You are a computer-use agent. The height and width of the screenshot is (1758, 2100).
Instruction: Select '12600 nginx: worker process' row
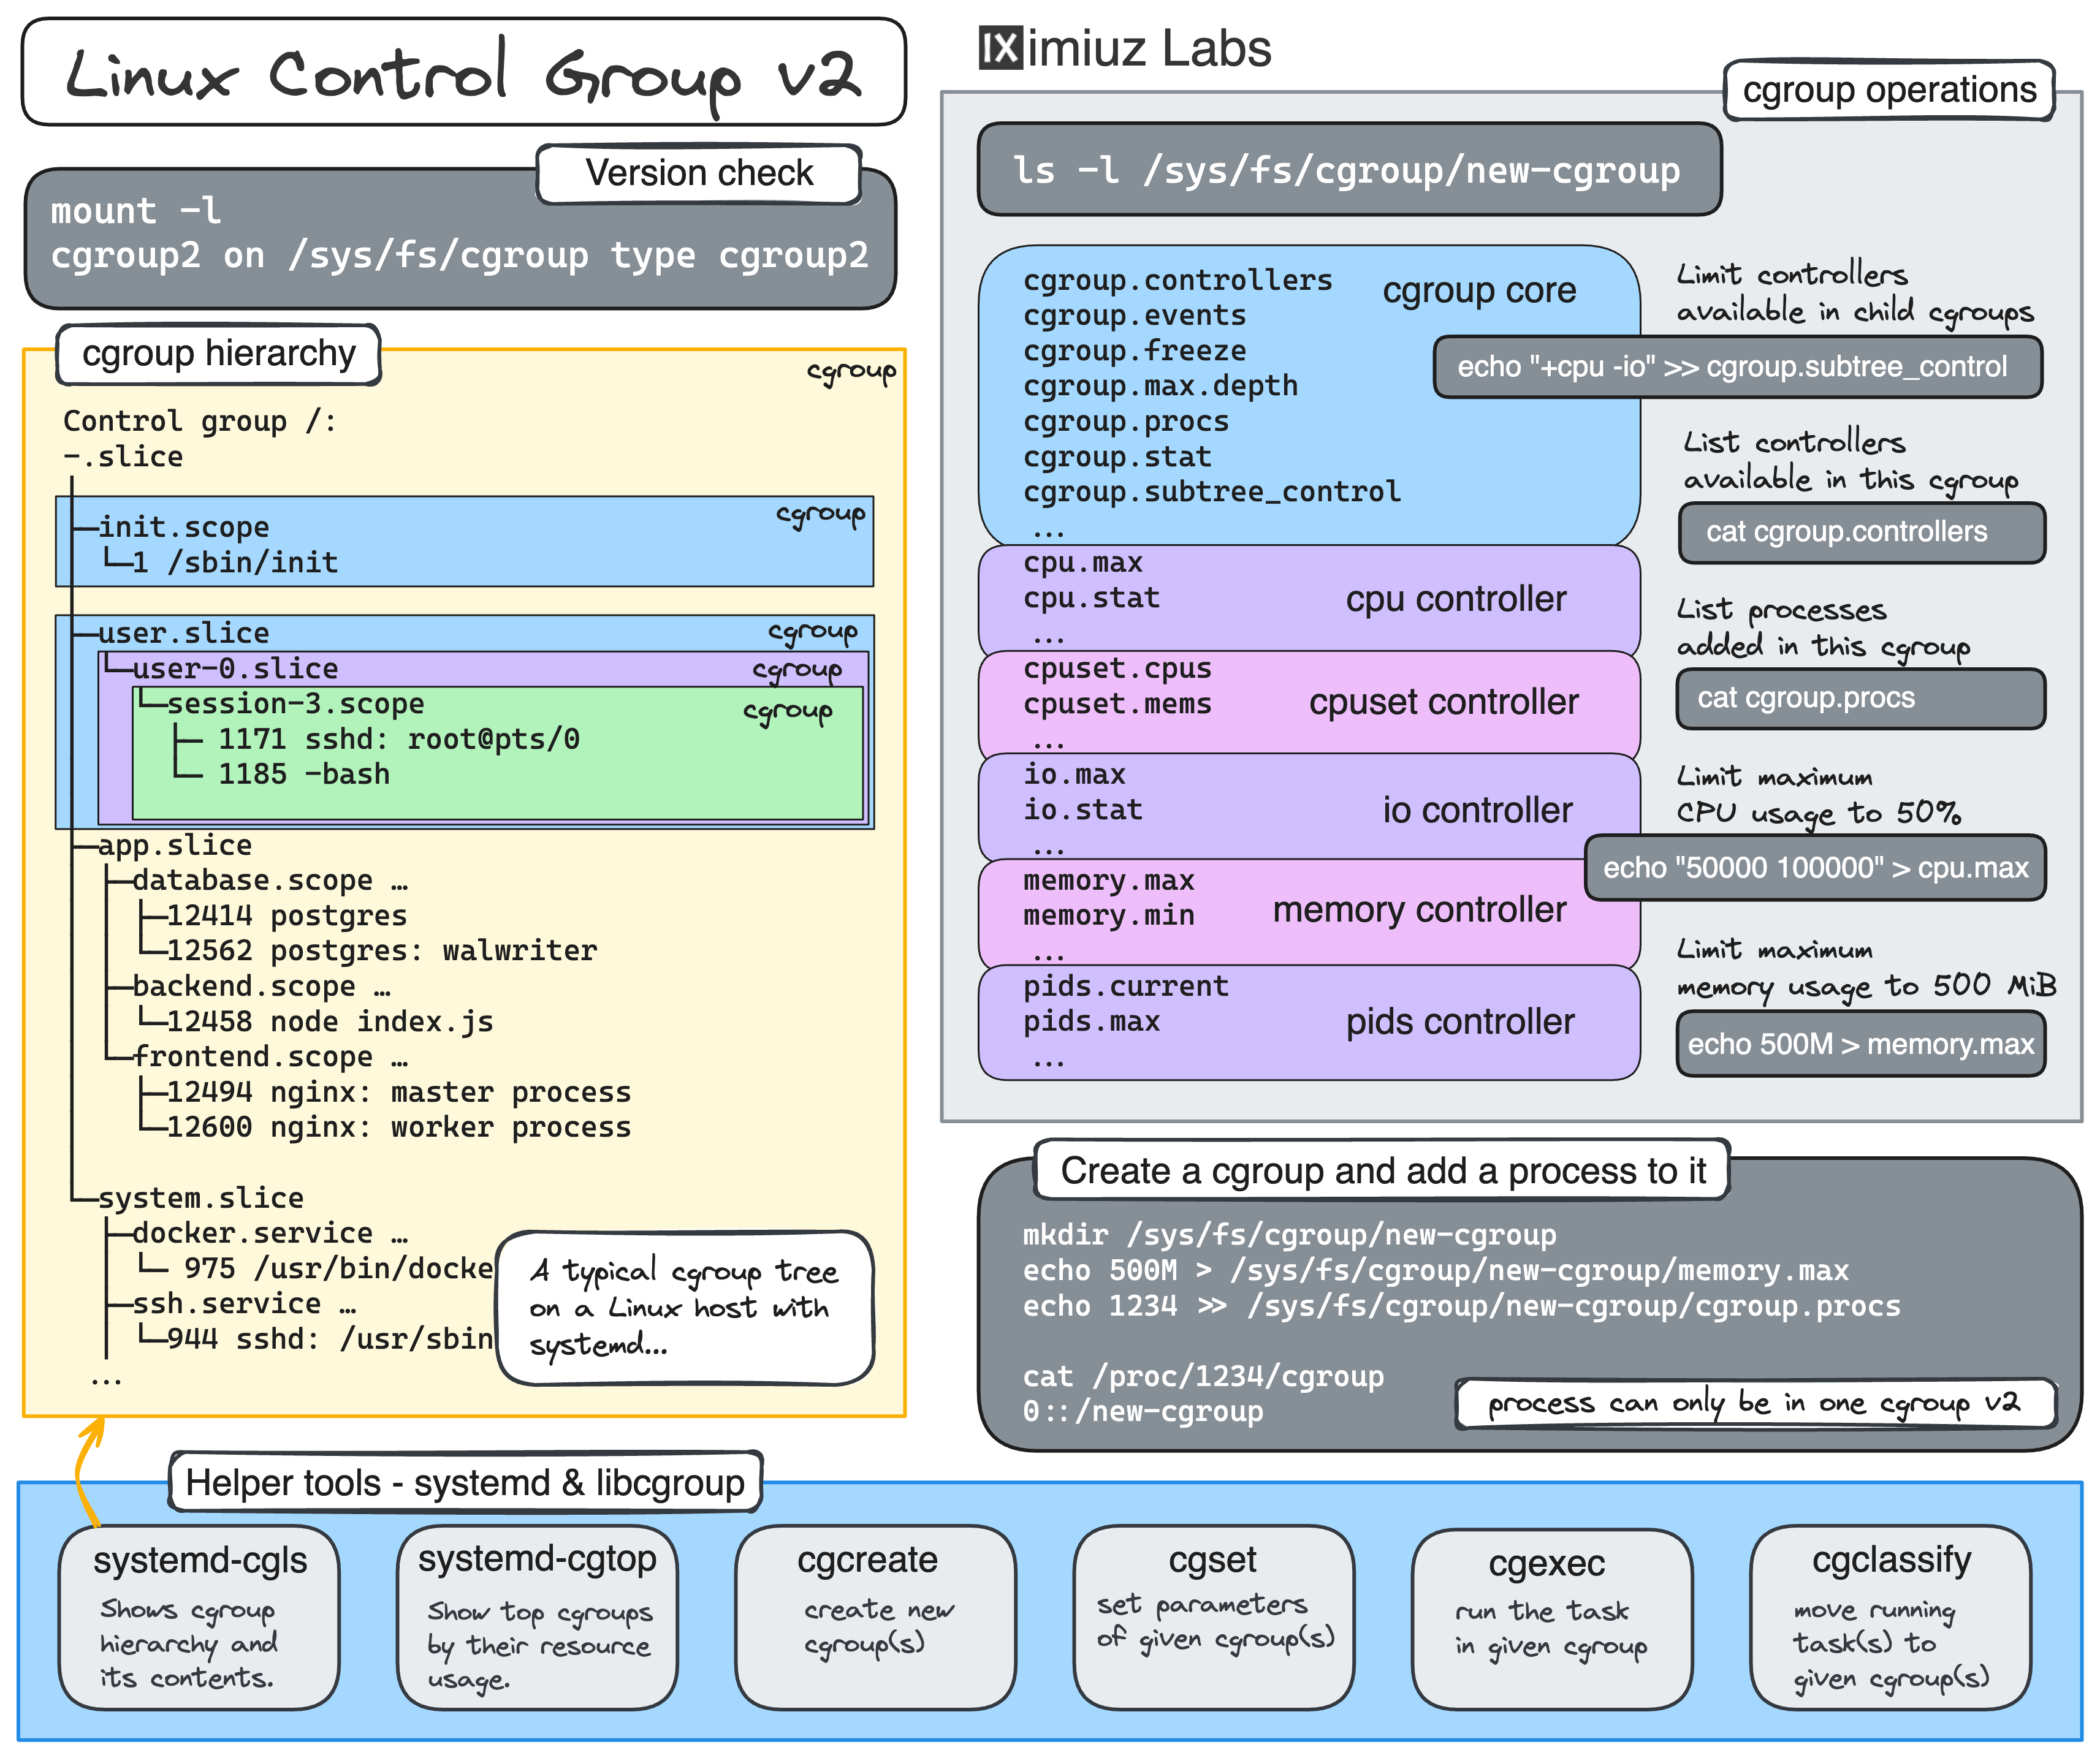click(x=399, y=1127)
